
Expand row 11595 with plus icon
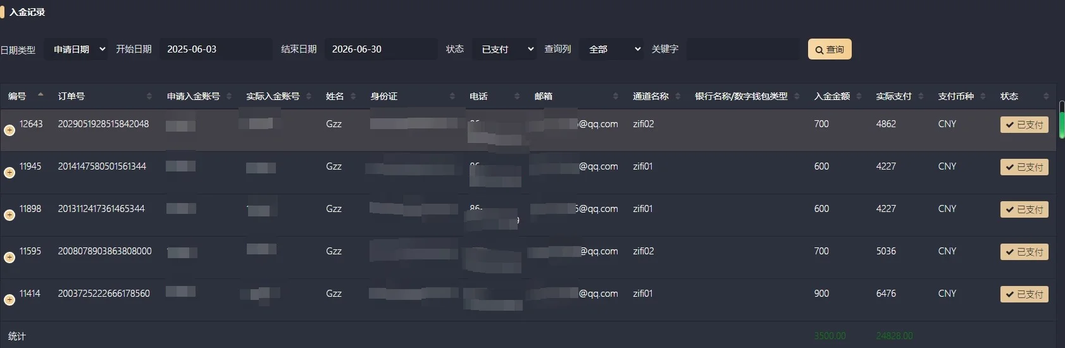(9, 258)
